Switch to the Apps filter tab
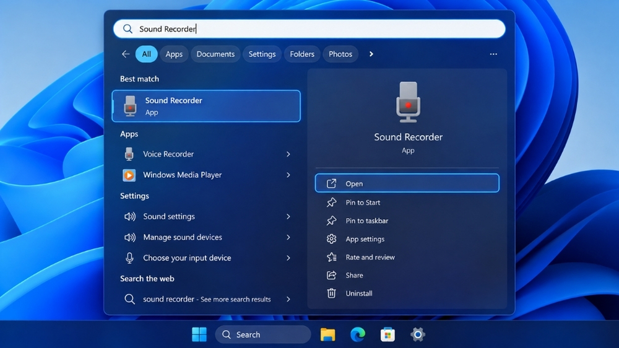 174,54
